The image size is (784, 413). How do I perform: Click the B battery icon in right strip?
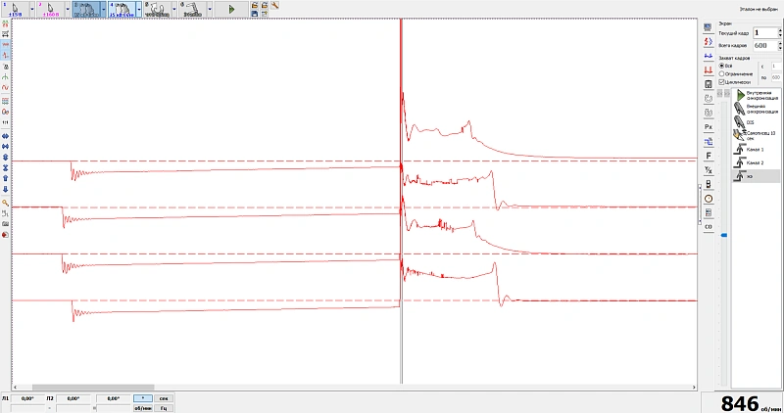click(x=708, y=184)
